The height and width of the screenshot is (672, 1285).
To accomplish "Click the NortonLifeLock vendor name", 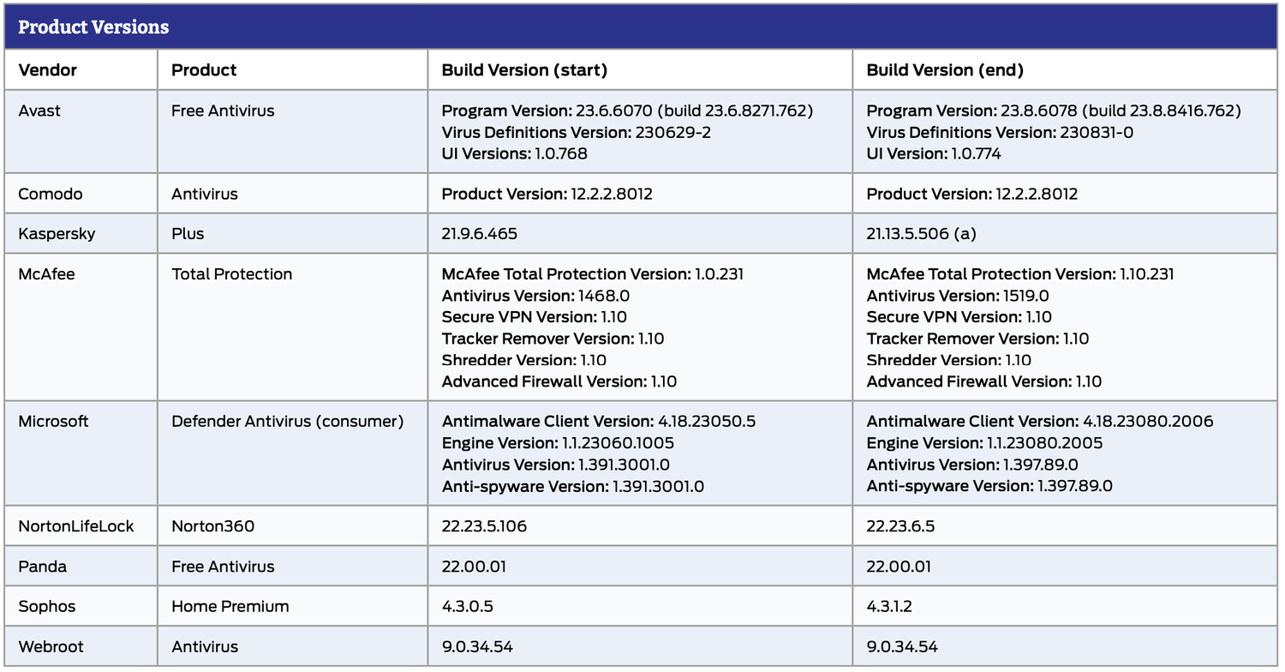I will (x=76, y=526).
